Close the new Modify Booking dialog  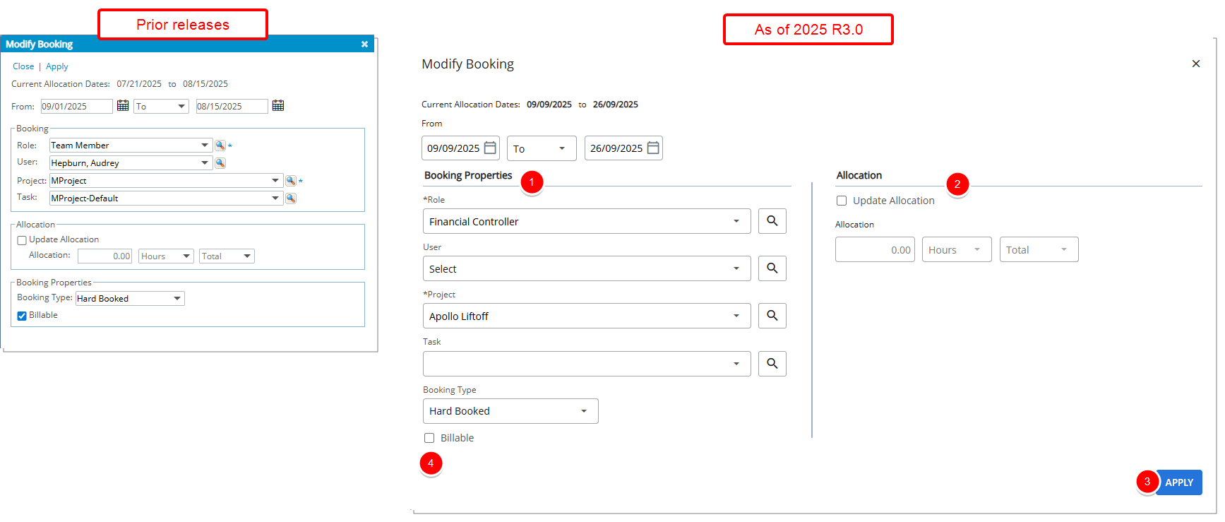tap(1196, 64)
